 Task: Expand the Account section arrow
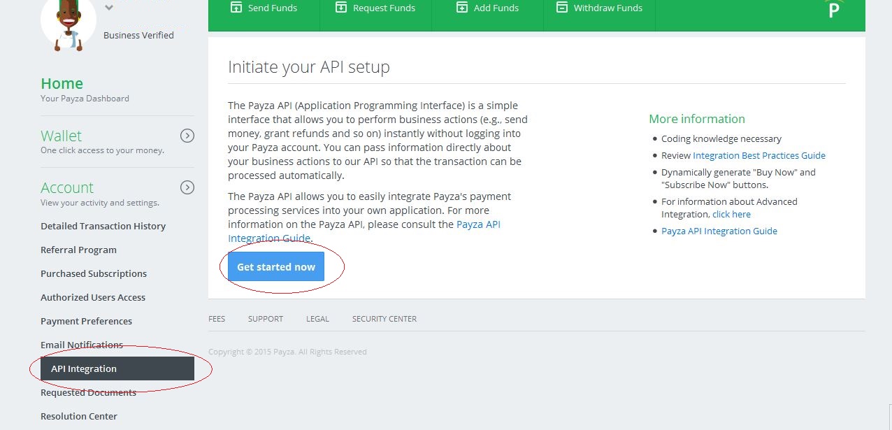187,187
